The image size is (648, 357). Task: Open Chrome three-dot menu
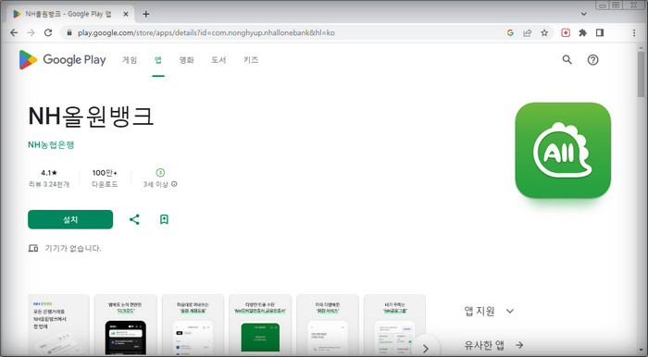click(634, 32)
